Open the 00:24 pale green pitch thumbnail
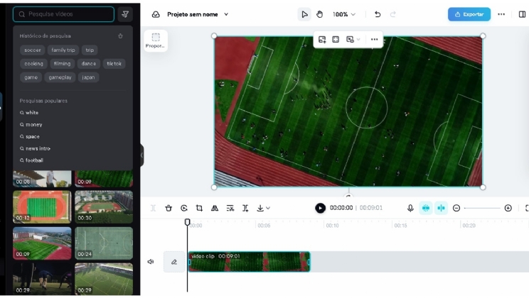This screenshot has height=298, width=529. (104, 243)
